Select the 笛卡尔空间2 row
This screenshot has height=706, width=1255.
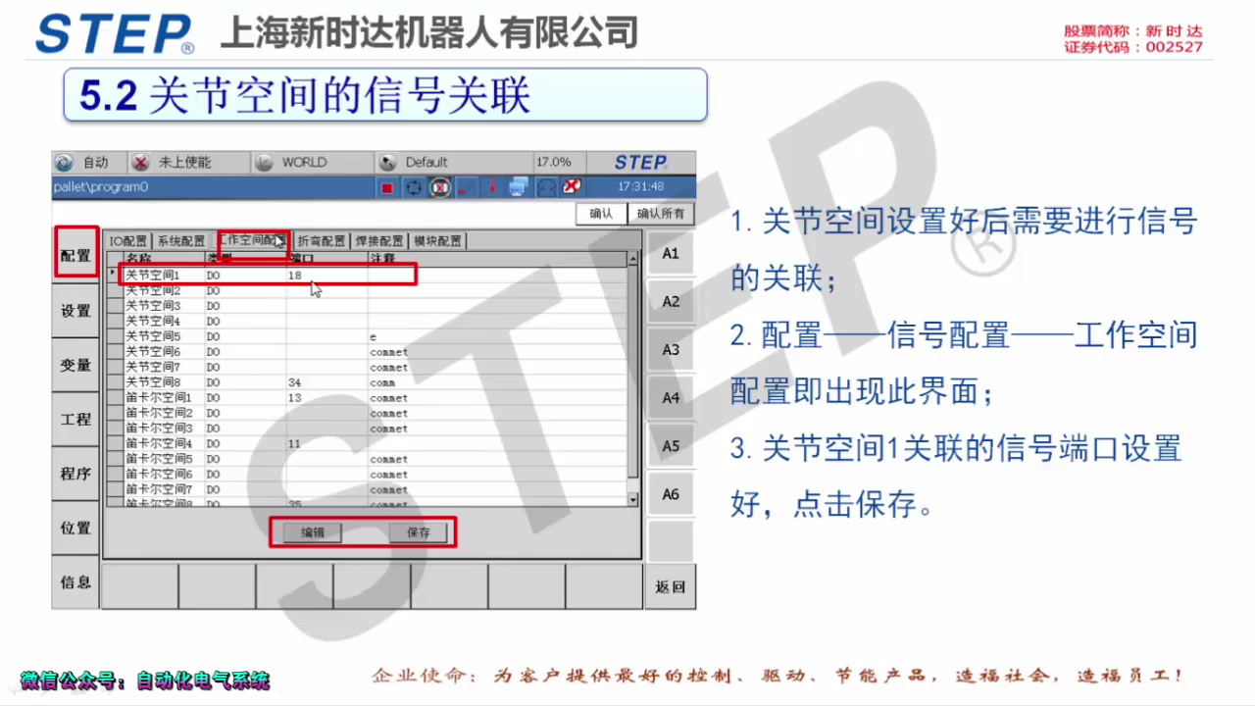(367, 413)
